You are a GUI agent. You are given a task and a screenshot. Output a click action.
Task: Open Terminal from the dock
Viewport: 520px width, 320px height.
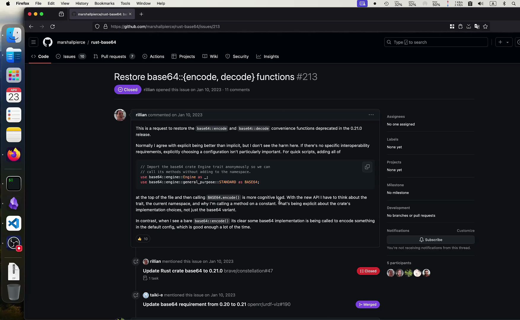[x=14, y=183]
